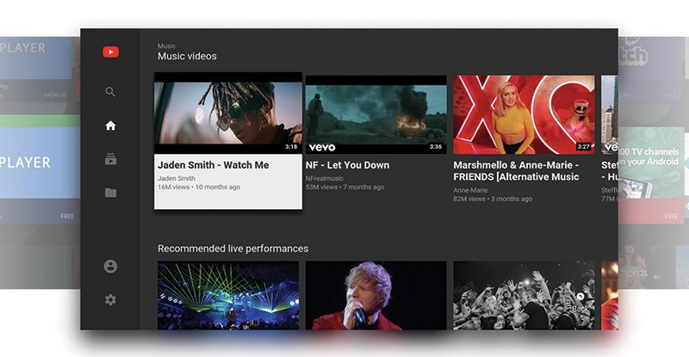The image size is (689, 357).
Task: Play the Marshmello & Anne-Marie FRIENDS thumbnail
Action: click(x=525, y=114)
